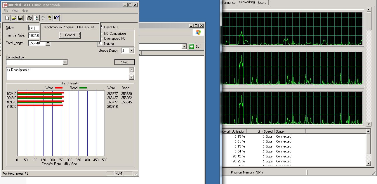This screenshot has height=184, width=377.
Task: Cancel the benchmark in progress
Action: click(70, 35)
